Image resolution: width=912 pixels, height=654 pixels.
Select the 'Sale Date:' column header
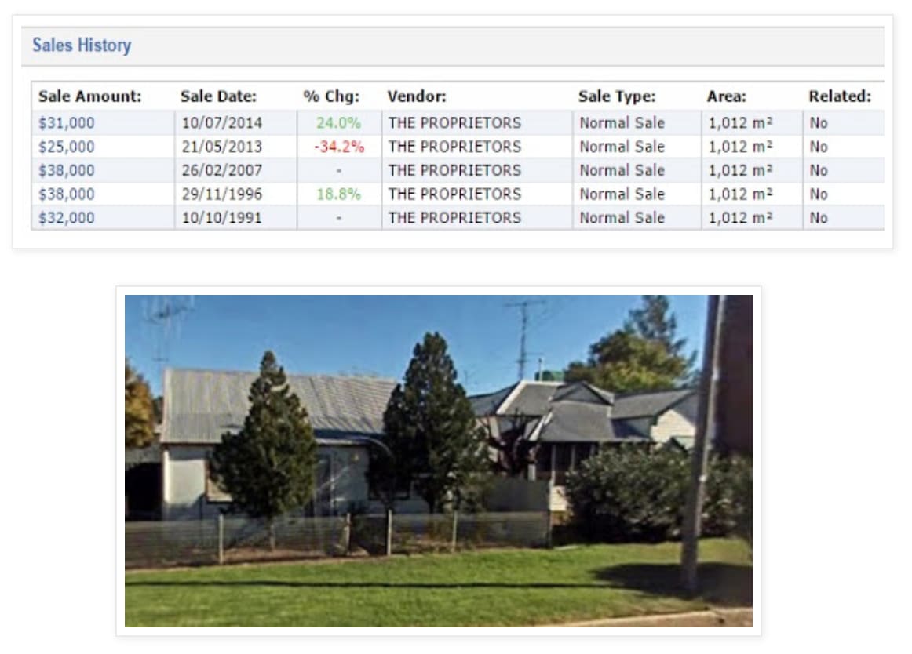(219, 96)
